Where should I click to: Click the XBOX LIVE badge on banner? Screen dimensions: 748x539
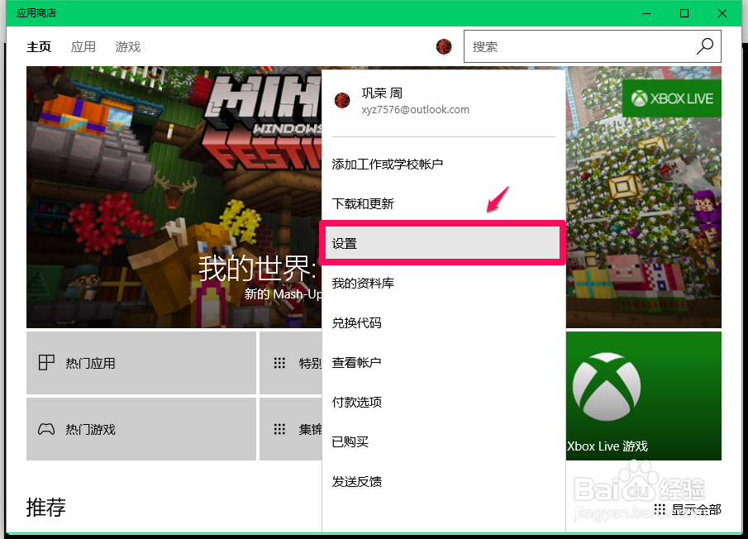(672, 98)
